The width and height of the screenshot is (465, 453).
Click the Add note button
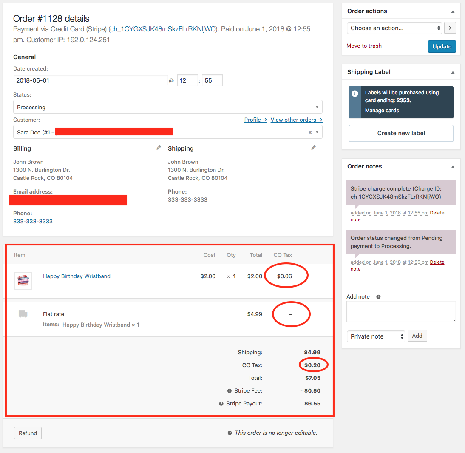click(x=417, y=336)
